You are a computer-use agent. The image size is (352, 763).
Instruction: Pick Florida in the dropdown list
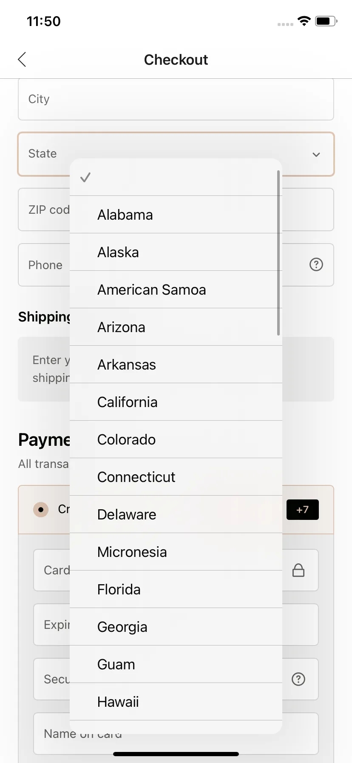tap(176, 589)
